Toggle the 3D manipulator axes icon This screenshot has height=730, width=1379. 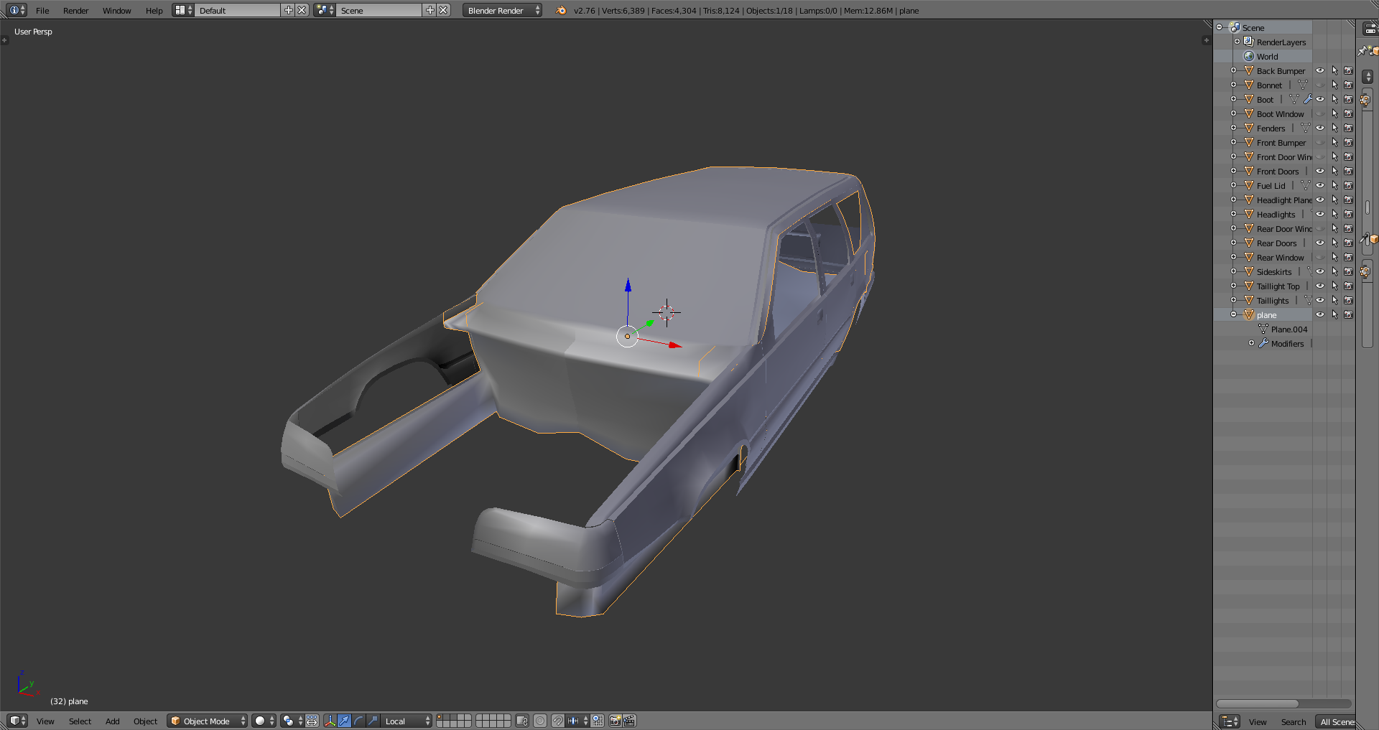click(x=330, y=721)
